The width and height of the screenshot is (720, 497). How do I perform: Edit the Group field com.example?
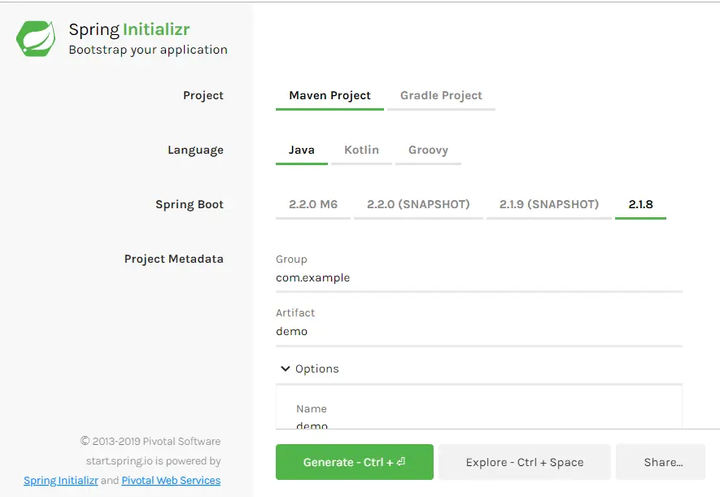click(479, 278)
